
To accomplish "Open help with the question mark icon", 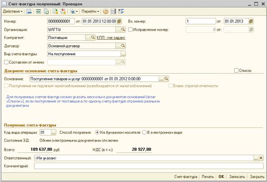I will [x=105, y=11].
